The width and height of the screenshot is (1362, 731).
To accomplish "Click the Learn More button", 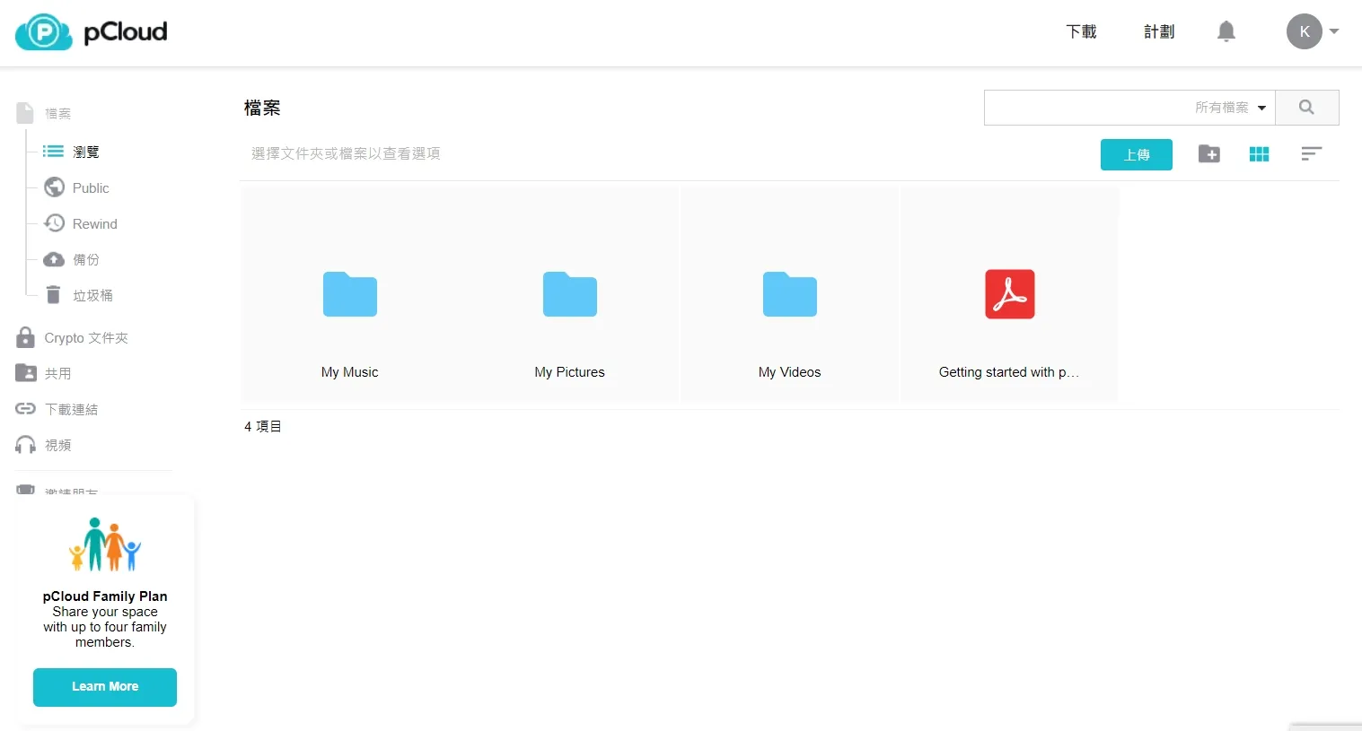I will (105, 687).
